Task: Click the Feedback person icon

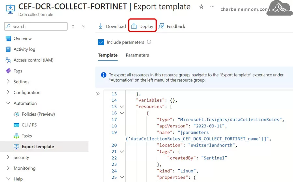Action: pyautogui.click(x=161, y=26)
